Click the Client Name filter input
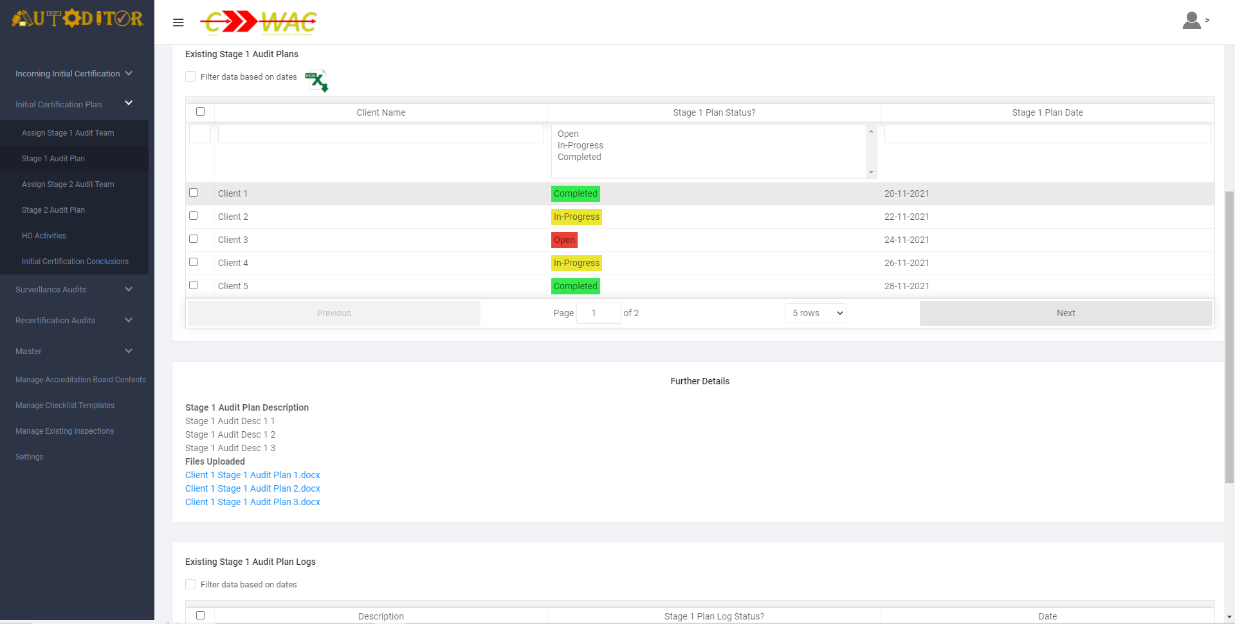This screenshot has height=624, width=1235. (381, 134)
